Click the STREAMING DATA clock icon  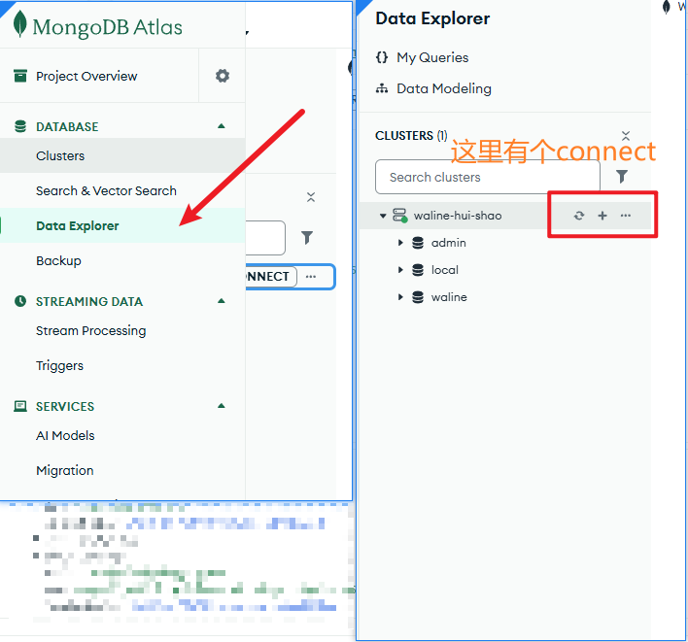(20, 301)
